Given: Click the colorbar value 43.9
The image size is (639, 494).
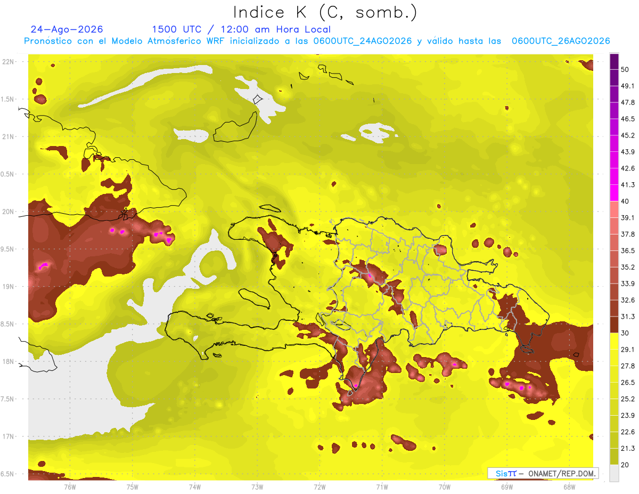Looking at the screenshot, I should point(628,152).
